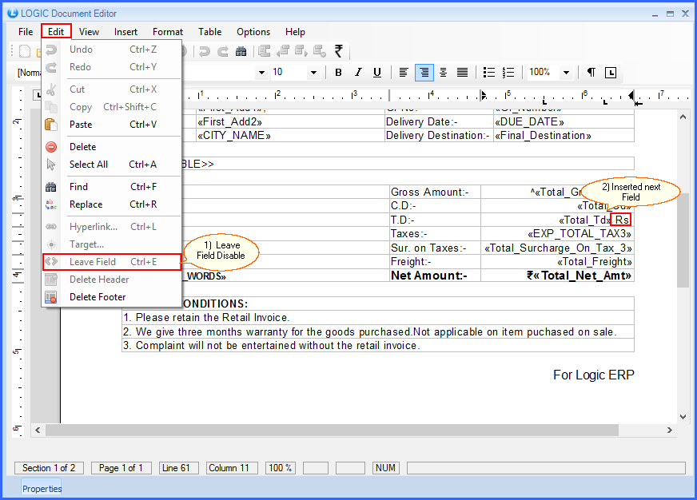
Task: Click the Insert field icon in the toolbar
Action: click(x=265, y=51)
